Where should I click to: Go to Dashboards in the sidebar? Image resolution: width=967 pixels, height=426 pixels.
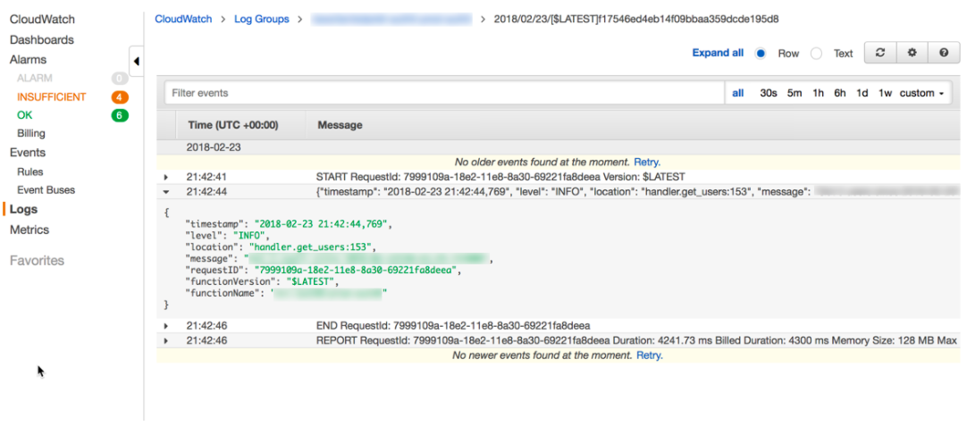pyautogui.click(x=42, y=39)
